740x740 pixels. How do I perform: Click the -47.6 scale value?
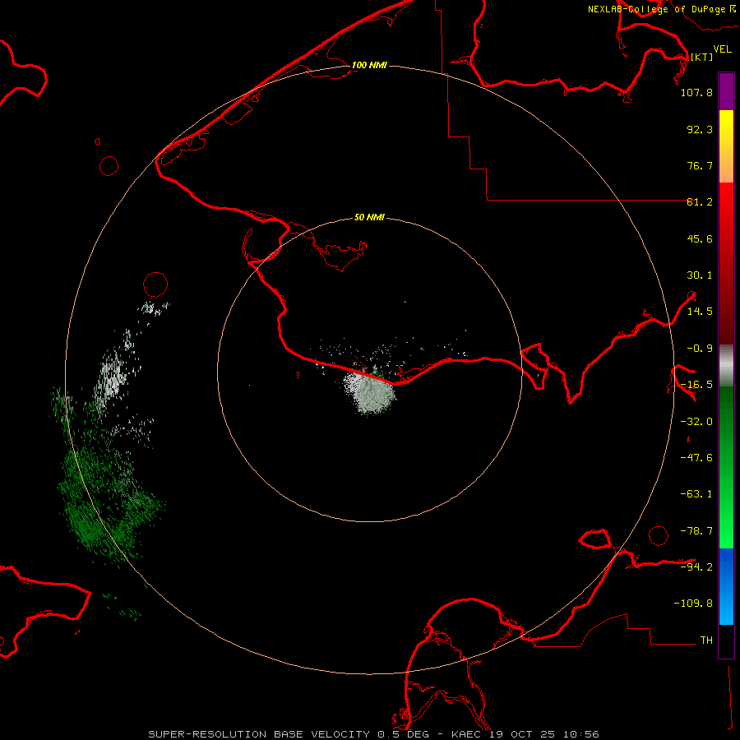(x=696, y=458)
